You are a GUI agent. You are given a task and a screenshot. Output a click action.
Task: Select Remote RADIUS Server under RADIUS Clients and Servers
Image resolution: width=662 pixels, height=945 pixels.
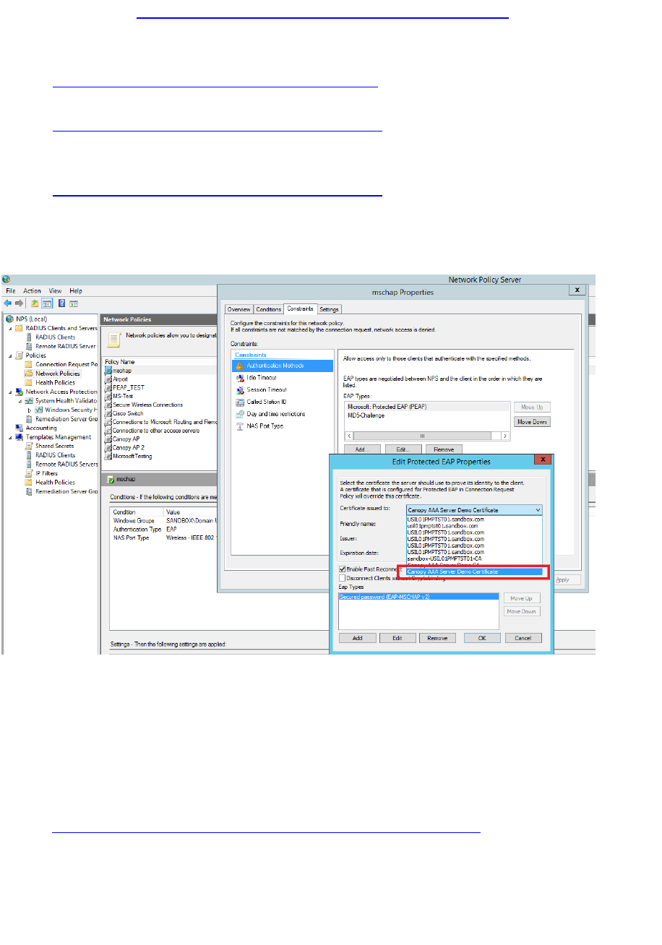coord(65,346)
